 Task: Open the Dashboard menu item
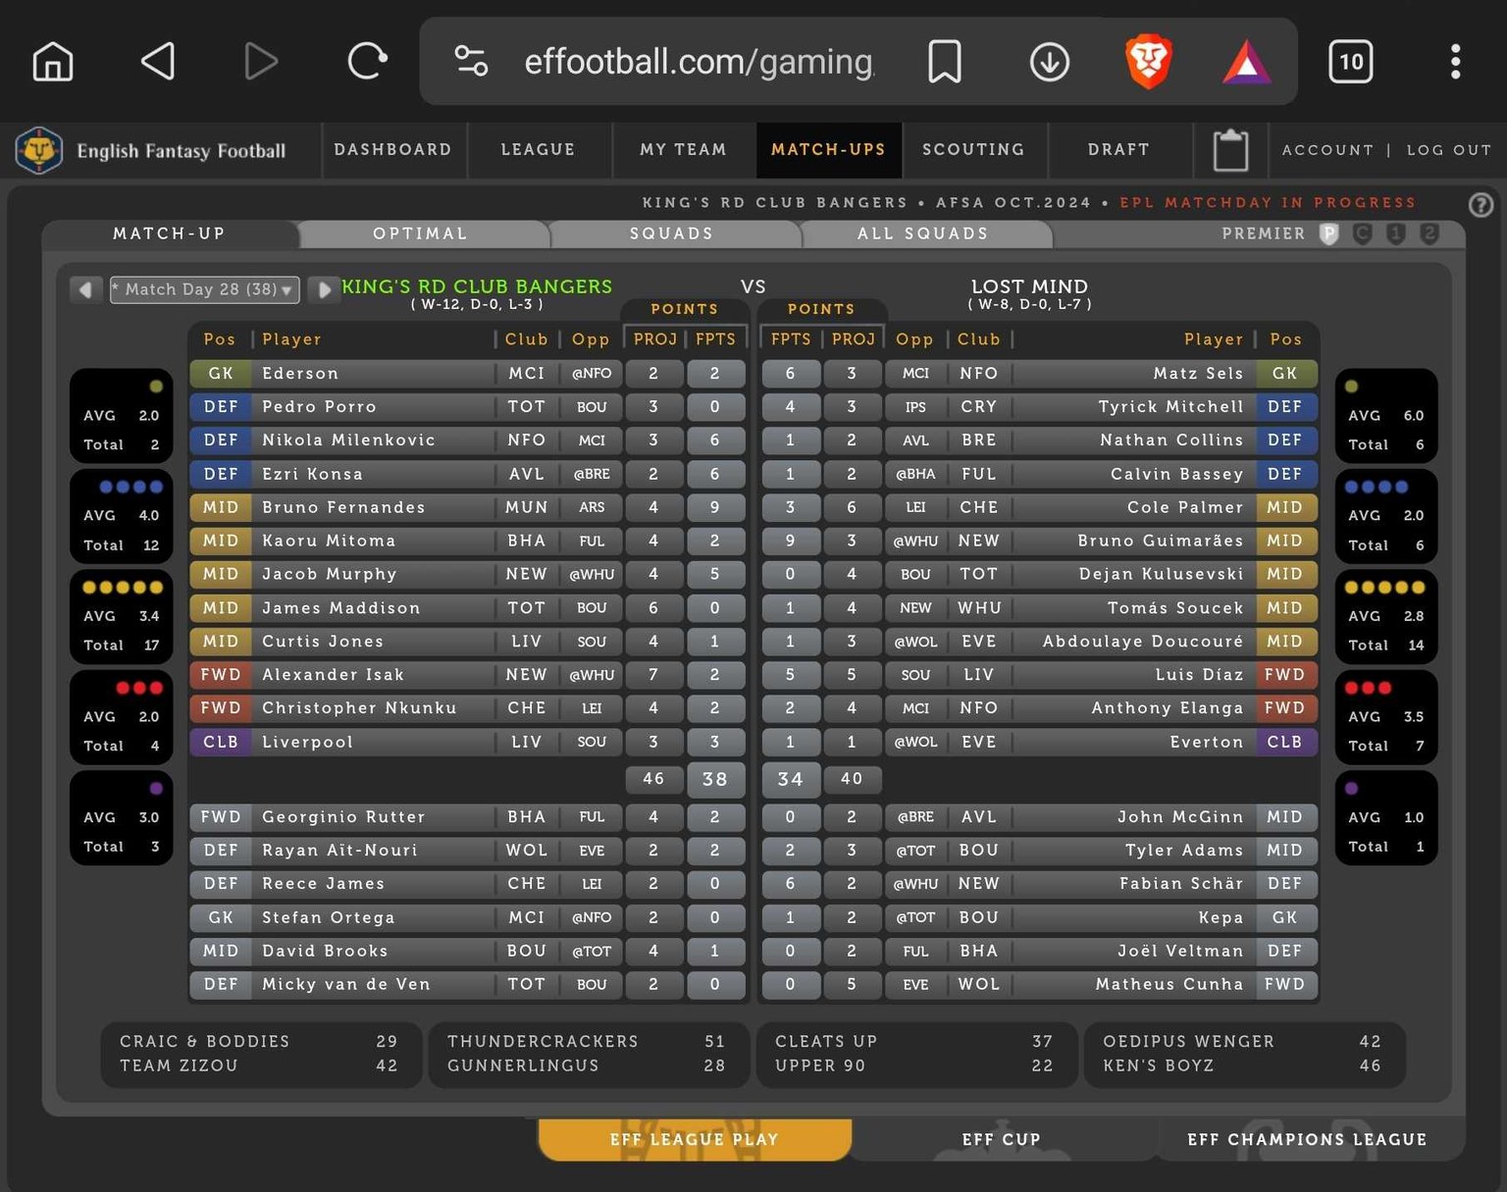click(x=392, y=149)
